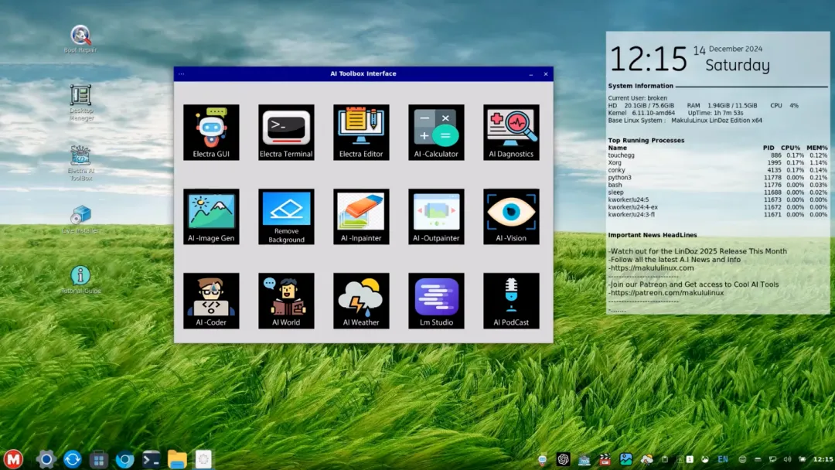835x470 pixels.
Task: Start the AI-Calculator tool
Action: click(x=436, y=132)
